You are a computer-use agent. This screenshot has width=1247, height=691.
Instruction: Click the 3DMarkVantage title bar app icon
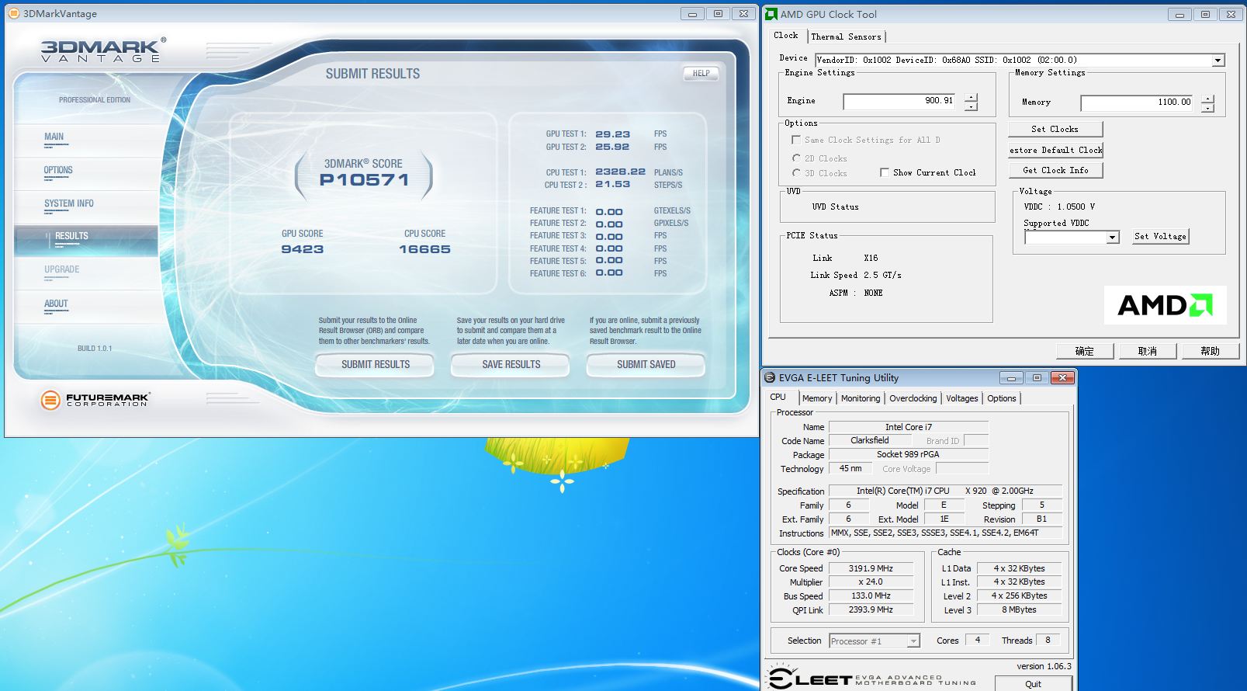13,13
